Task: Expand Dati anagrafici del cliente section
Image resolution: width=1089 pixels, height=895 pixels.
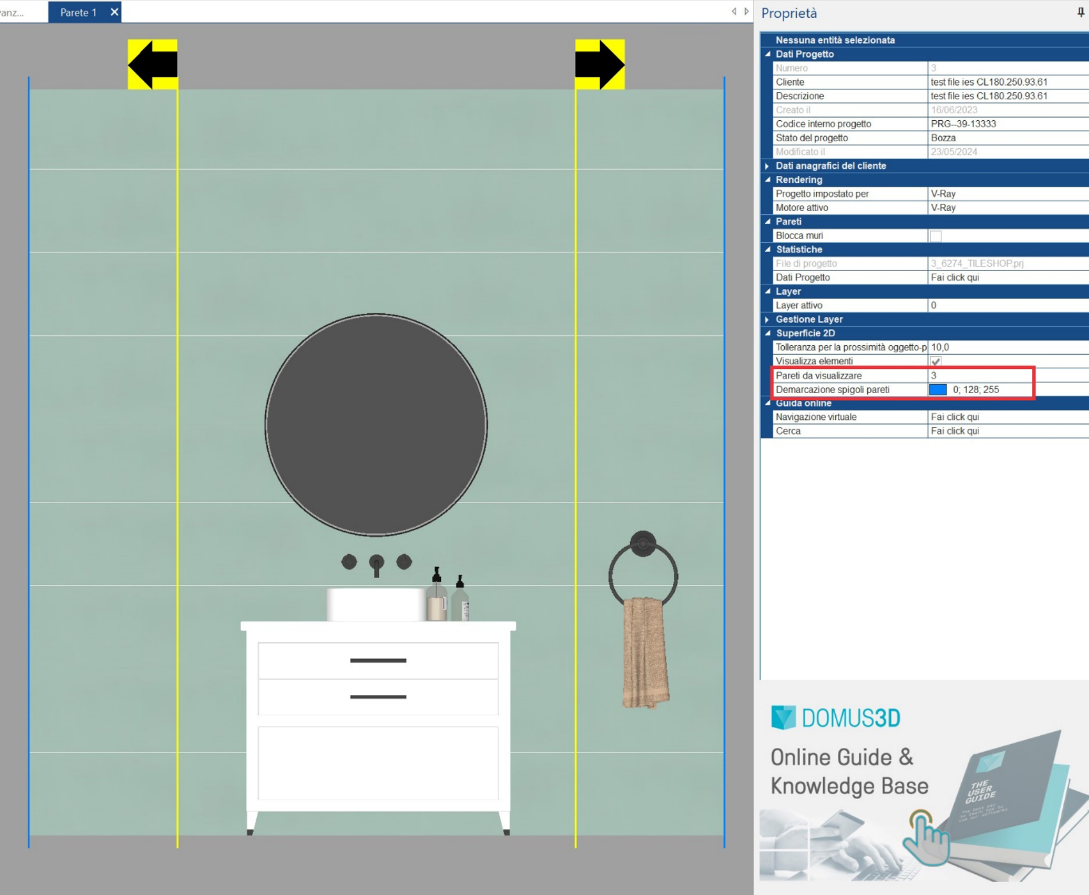Action: point(768,166)
